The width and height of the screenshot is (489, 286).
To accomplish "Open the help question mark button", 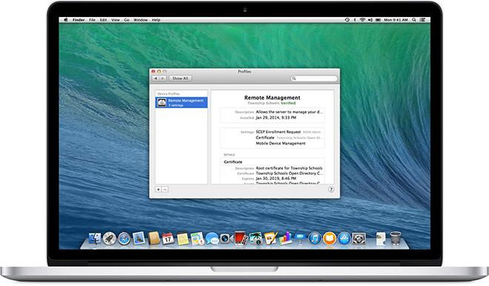I will coord(331,189).
